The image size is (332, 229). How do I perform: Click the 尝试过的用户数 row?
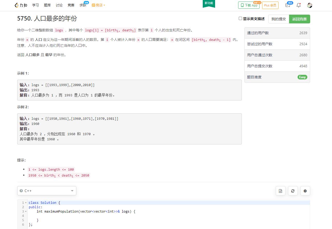pos(277,44)
